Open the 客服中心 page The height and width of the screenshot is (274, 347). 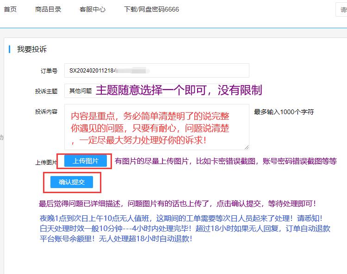(93, 9)
